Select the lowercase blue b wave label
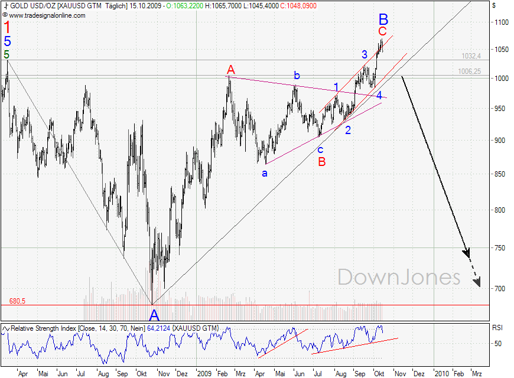Viewport: 514px width, 378px height. (x=297, y=76)
